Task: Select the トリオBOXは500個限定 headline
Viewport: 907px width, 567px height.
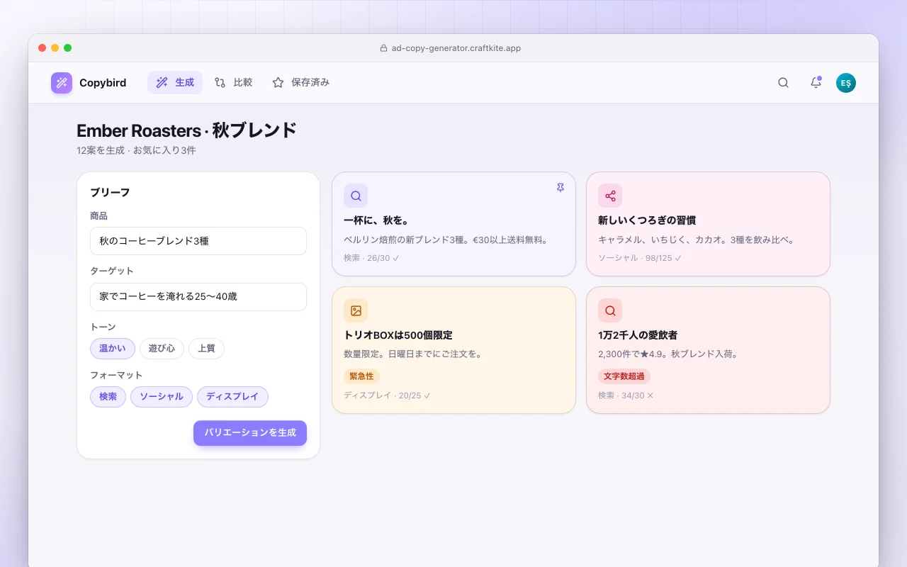Action: [398, 335]
